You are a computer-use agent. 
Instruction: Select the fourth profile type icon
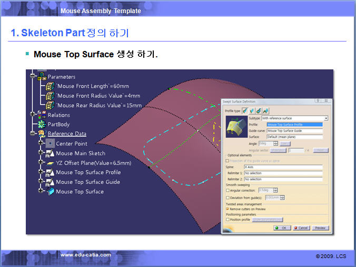(x=265, y=111)
